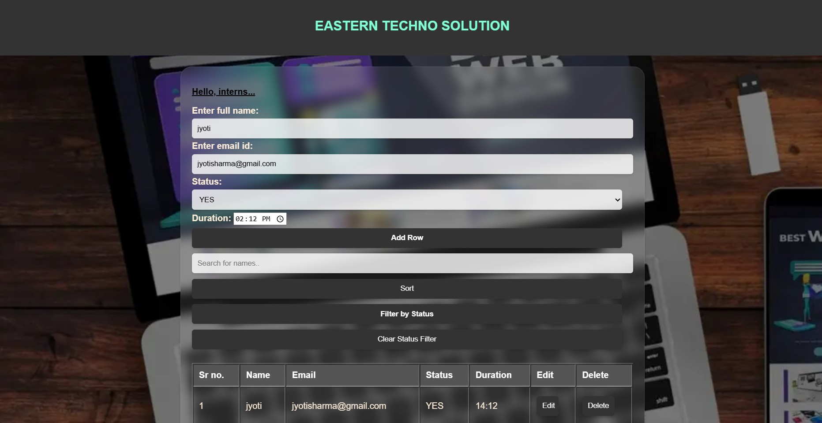Open the time picker via the clock icon
The width and height of the screenshot is (822, 423).
click(x=280, y=219)
